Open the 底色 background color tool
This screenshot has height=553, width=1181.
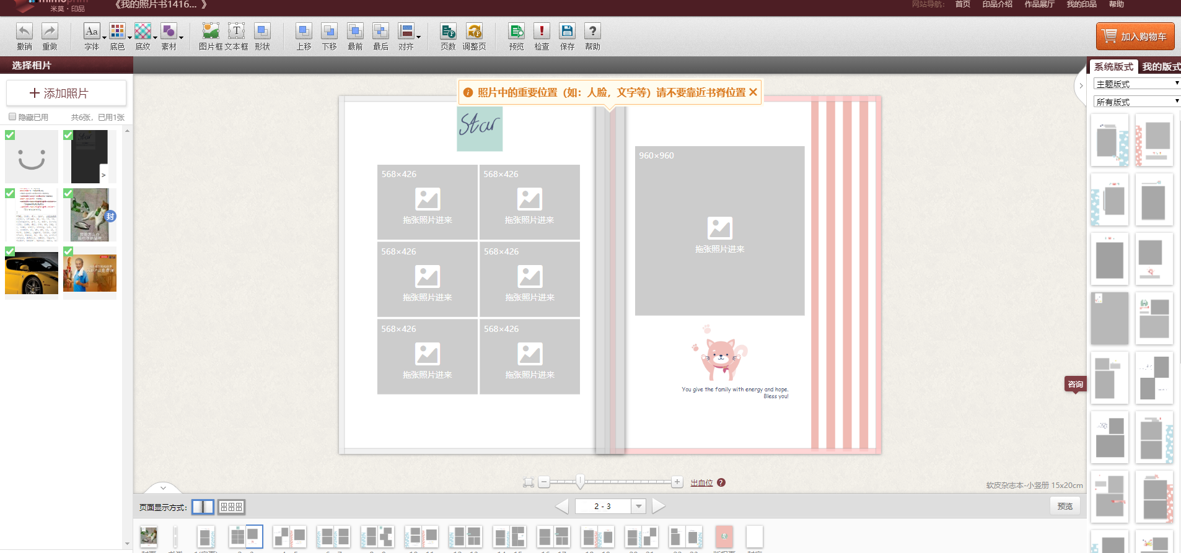(117, 37)
